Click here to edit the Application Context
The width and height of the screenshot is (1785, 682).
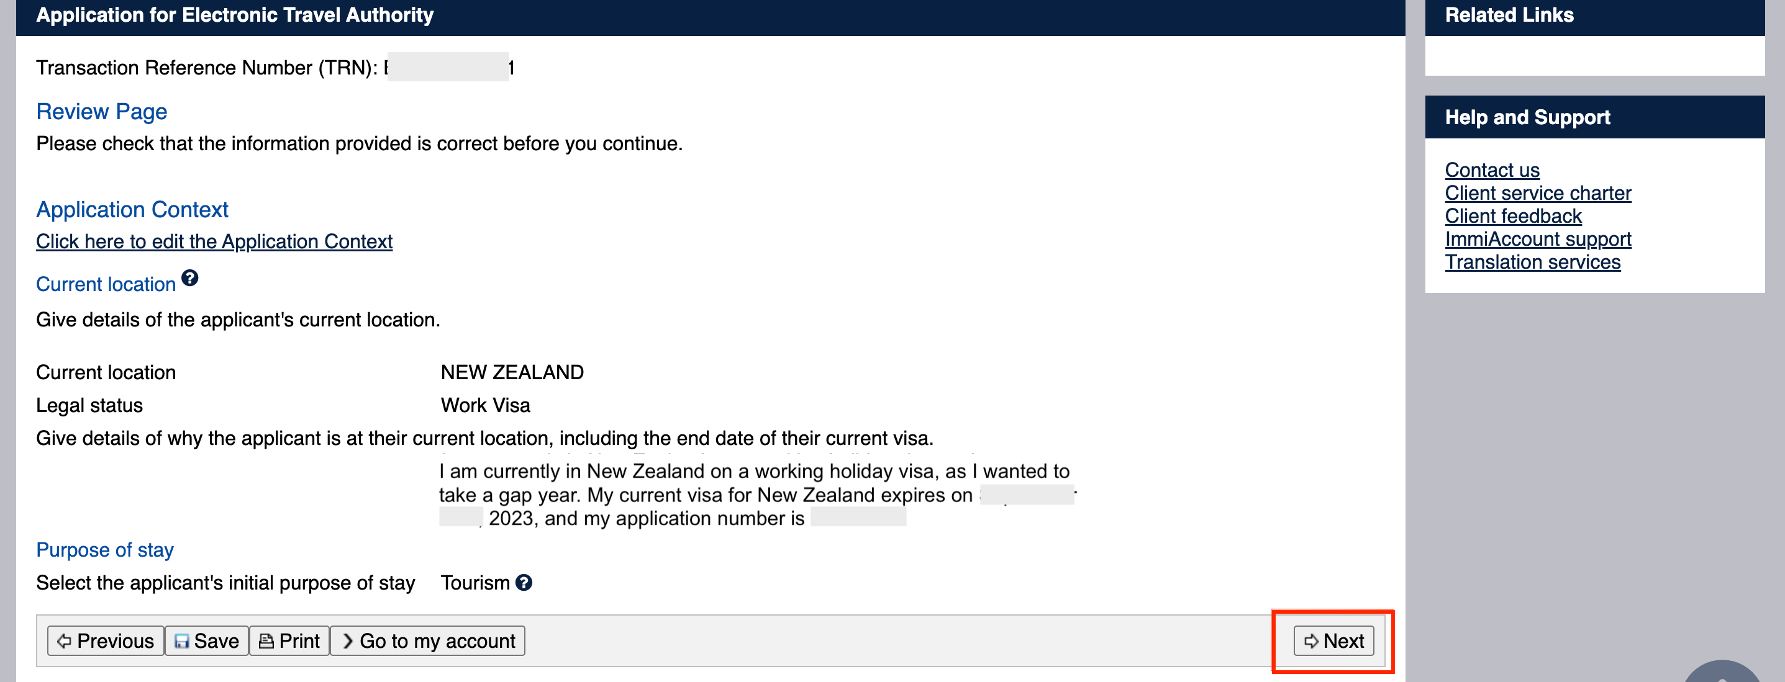click(214, 241)
